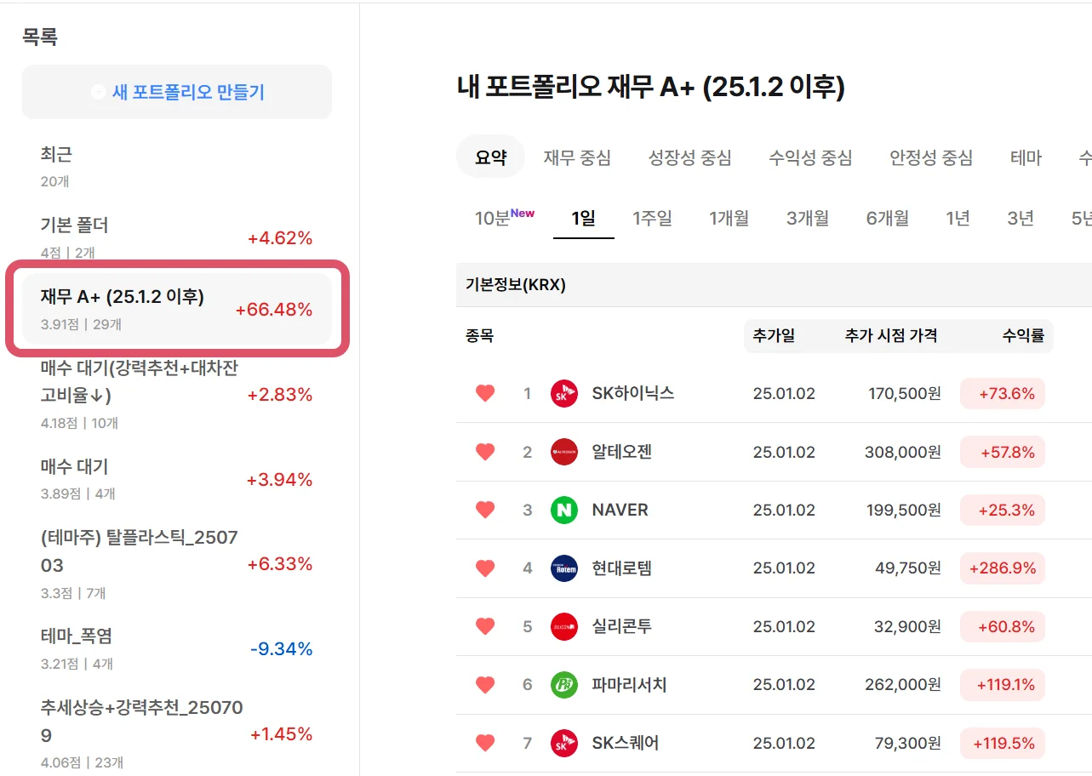
Task: Open the 기본 폴더 portfolio
Action: (177, 237)
